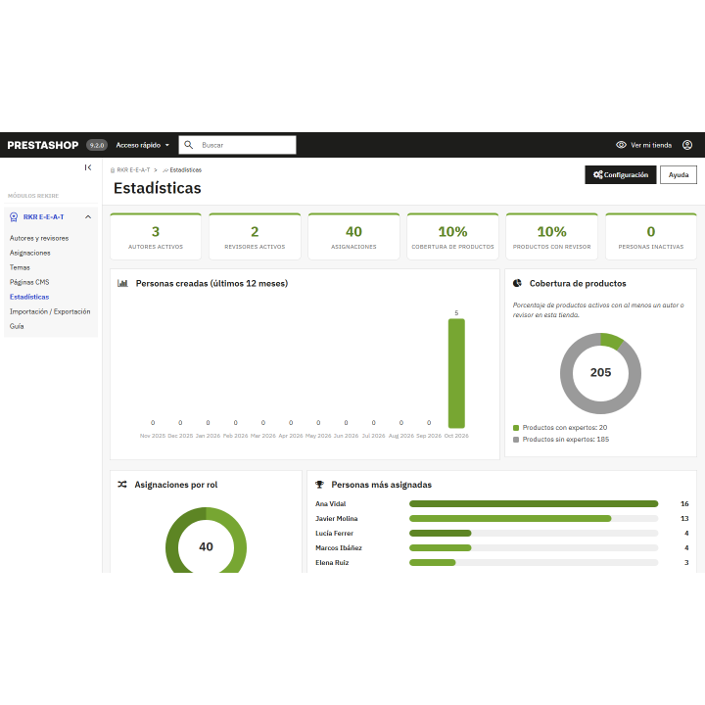The height and width of the screenshot is (705, 705).
Task: Open Autores y revisores page
Action: click(39, 238)
